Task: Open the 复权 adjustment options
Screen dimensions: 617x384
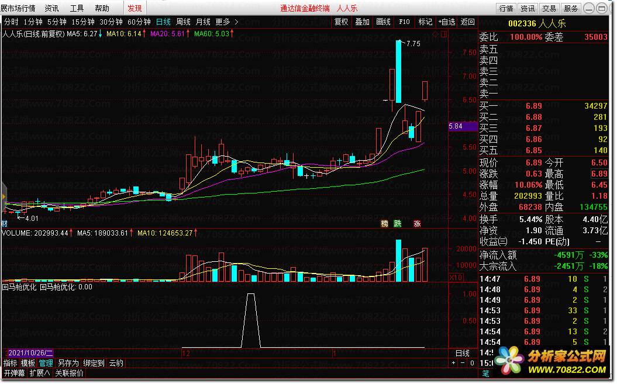Action: tap(341, 22)
